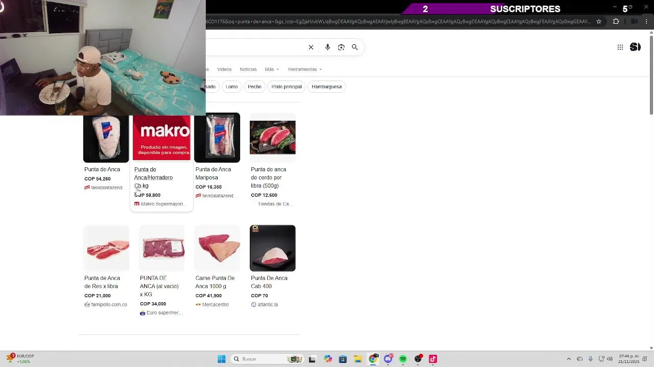Start voice search with the microphone icon
654x367 pixels.
tap(328, 47)
